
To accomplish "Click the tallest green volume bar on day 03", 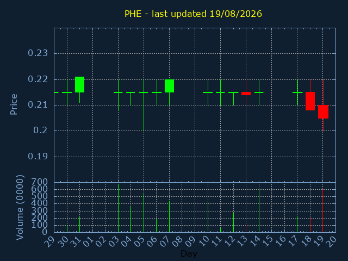I will 119,208.
